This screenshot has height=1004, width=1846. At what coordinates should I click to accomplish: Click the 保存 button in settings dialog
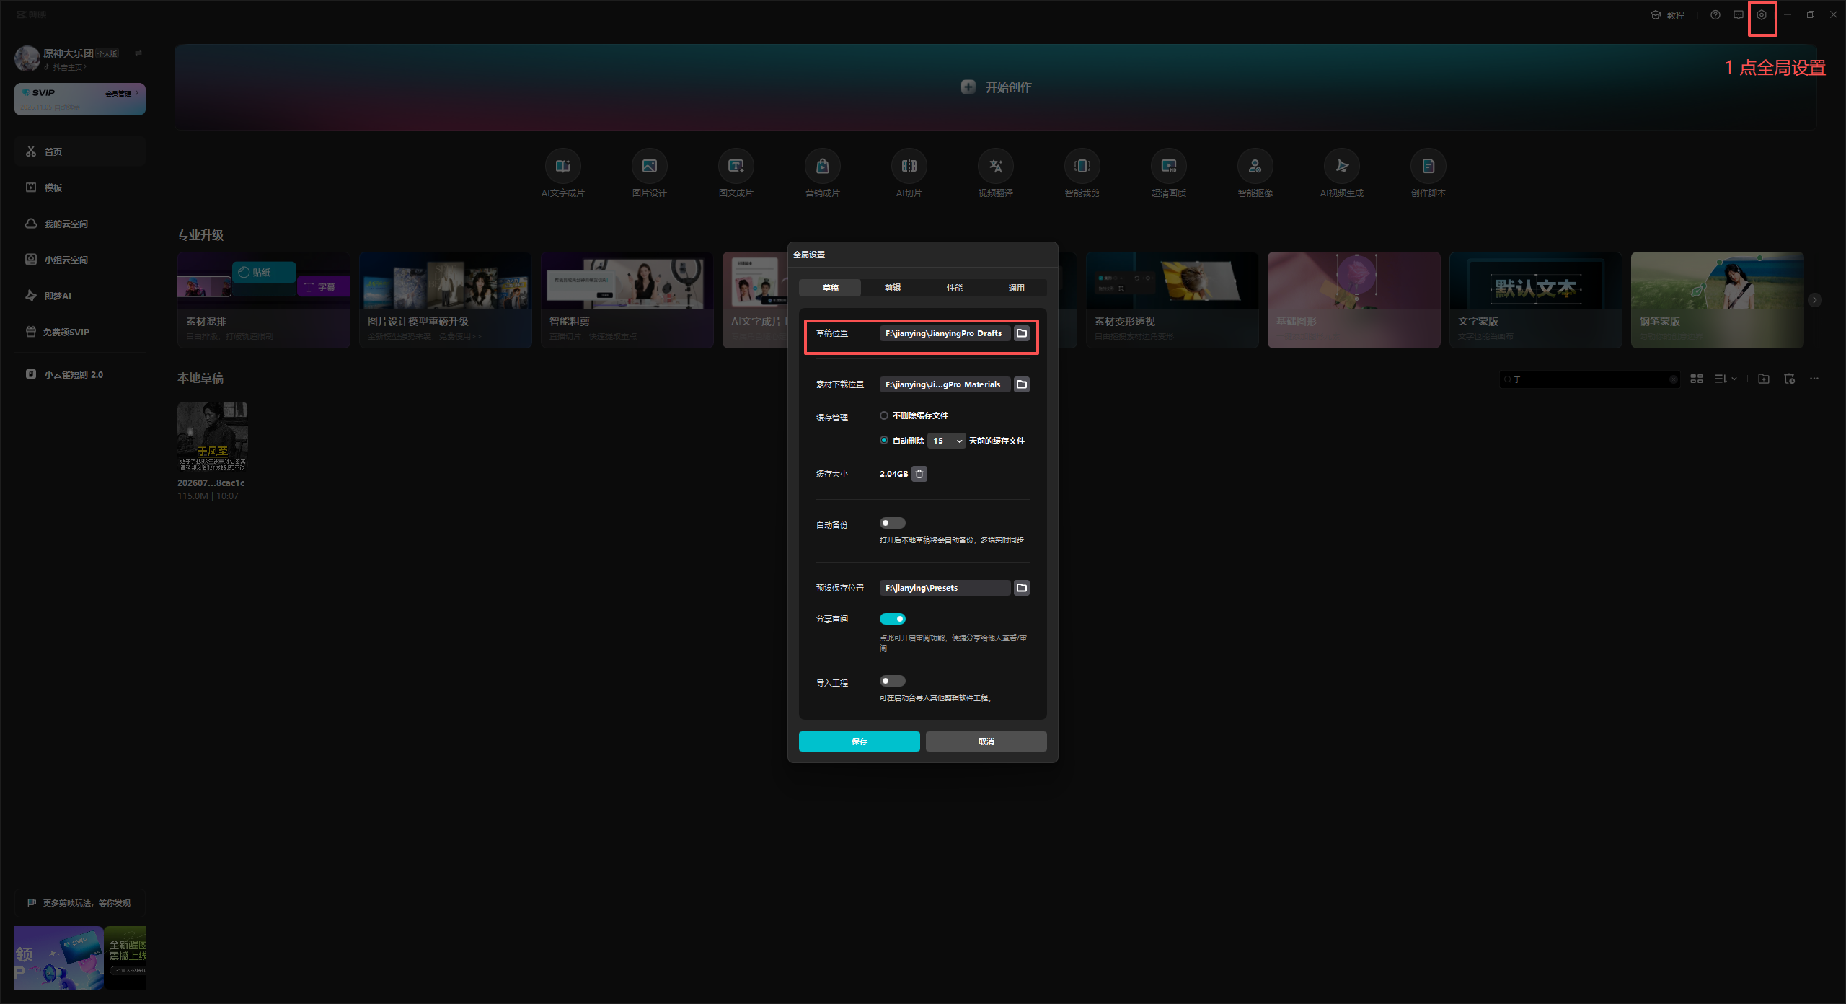859,741
